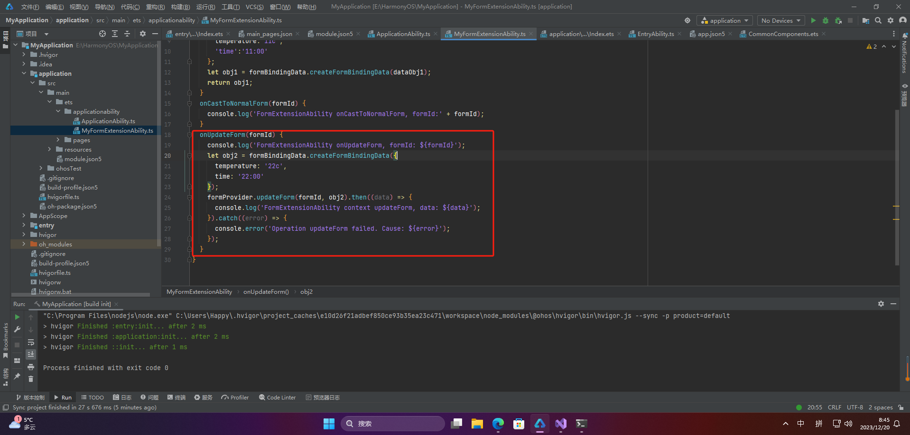
Task: Open the 文件(F) menu
Action: (30, 7)
